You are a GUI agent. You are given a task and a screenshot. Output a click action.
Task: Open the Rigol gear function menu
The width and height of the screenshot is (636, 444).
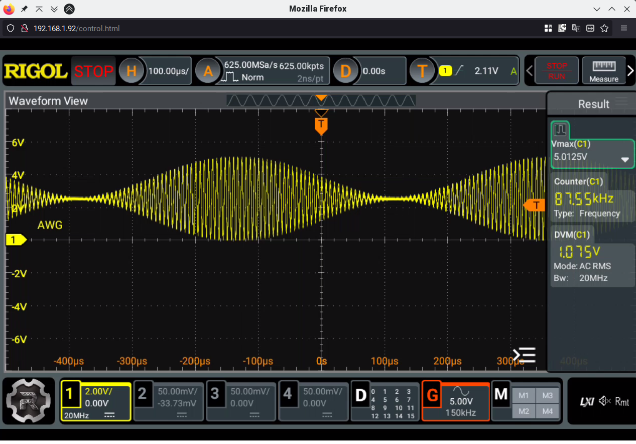[x=28, y=400]
